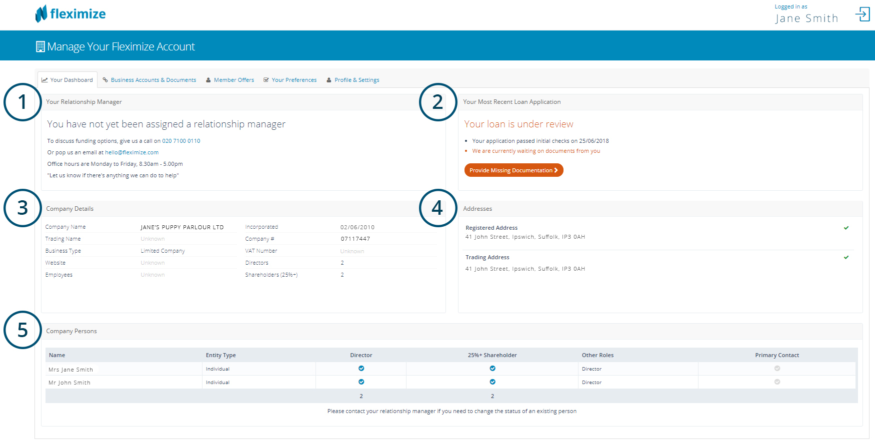The height and width of the screenshot is (444, 875).
Task: Click company number 07117447
Action: click(x=355, y=239)
